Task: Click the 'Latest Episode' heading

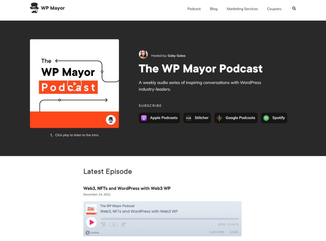Action: pos(108,171)
